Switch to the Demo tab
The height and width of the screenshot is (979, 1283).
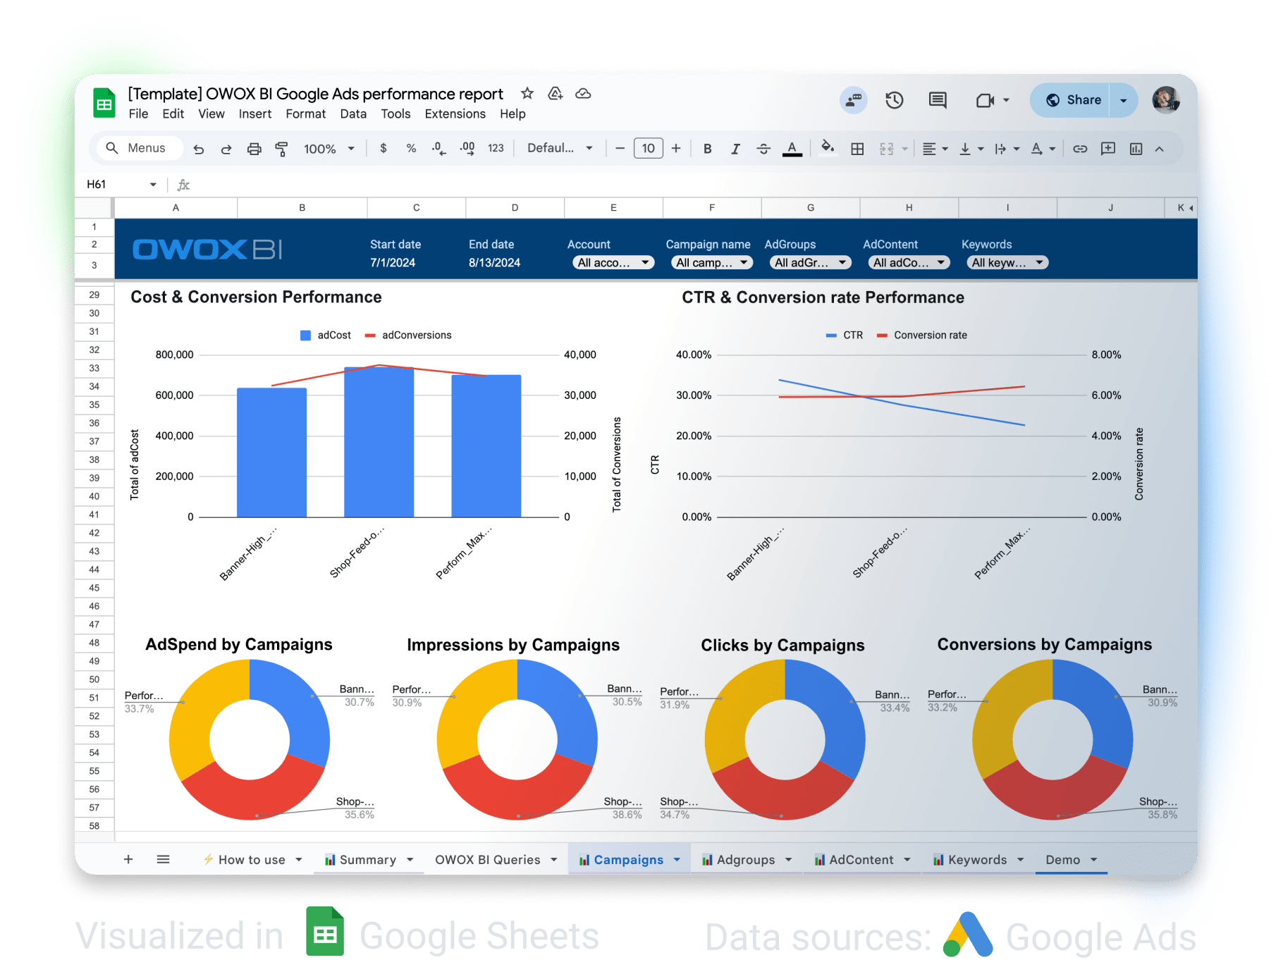(x=1072, y=860)
